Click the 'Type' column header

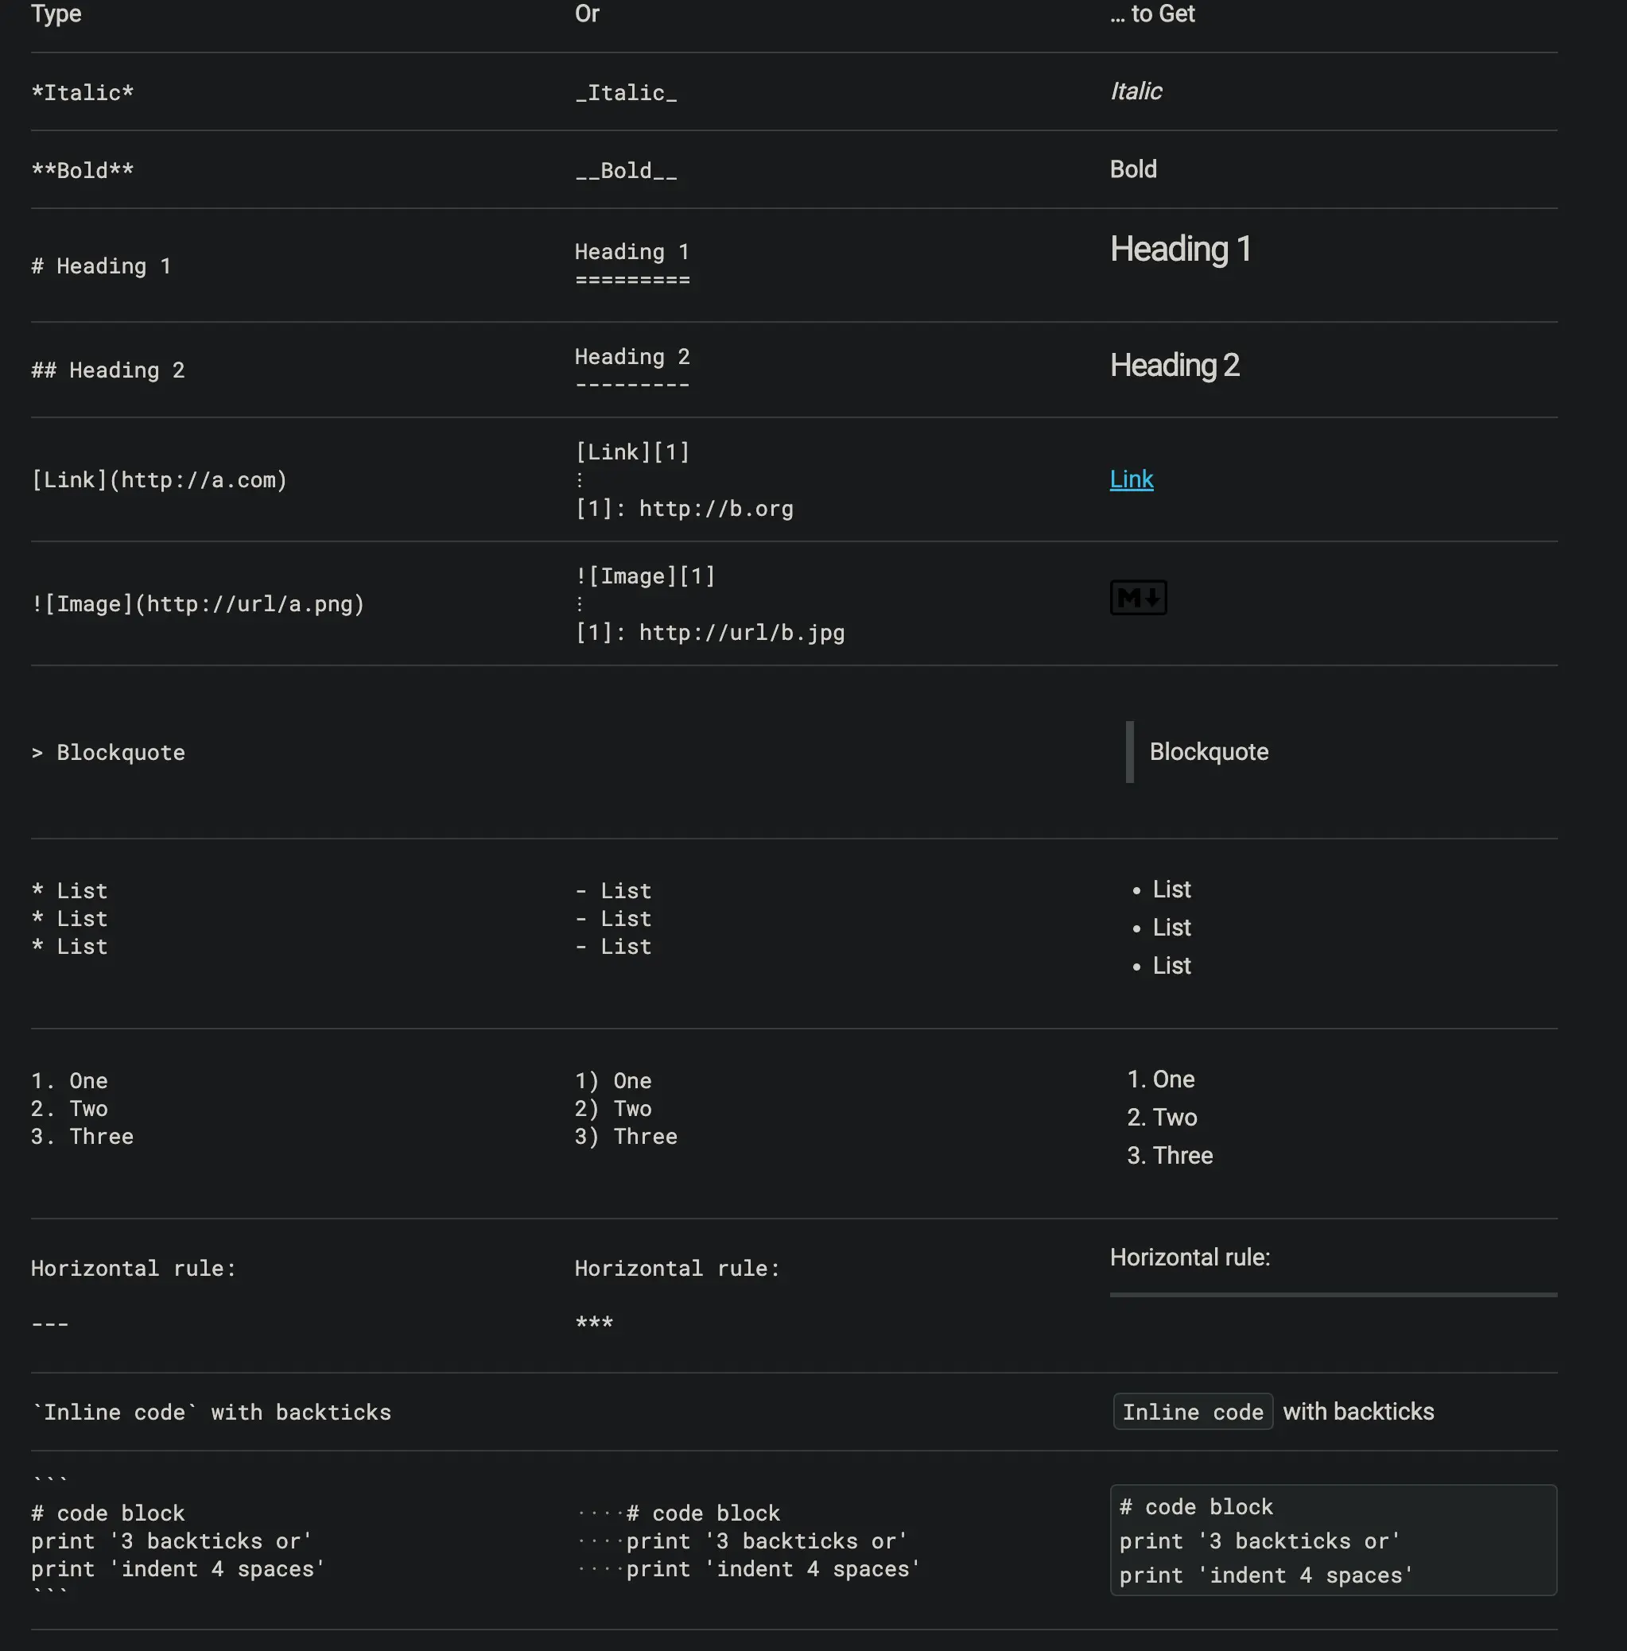coord(56,14)
